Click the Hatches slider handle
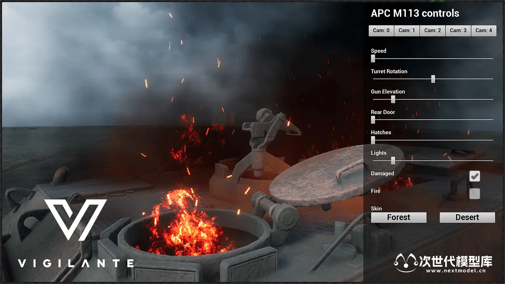Screen dimensions: 505x284 [x=373, y=140]
